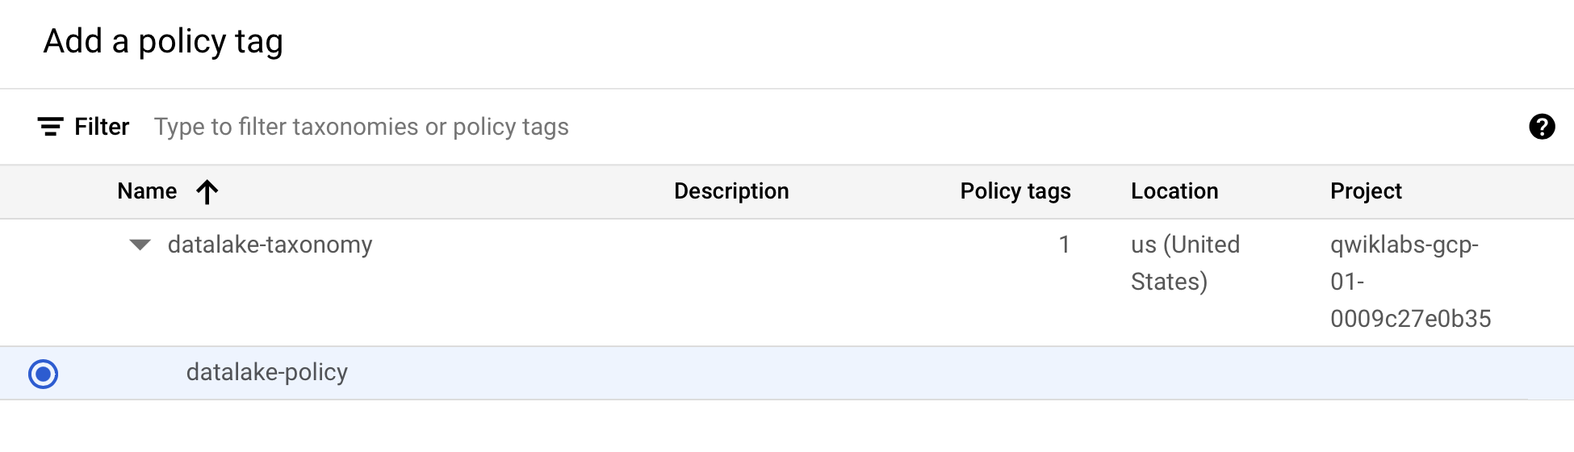Click the filter lines icon

pos(50,127)
